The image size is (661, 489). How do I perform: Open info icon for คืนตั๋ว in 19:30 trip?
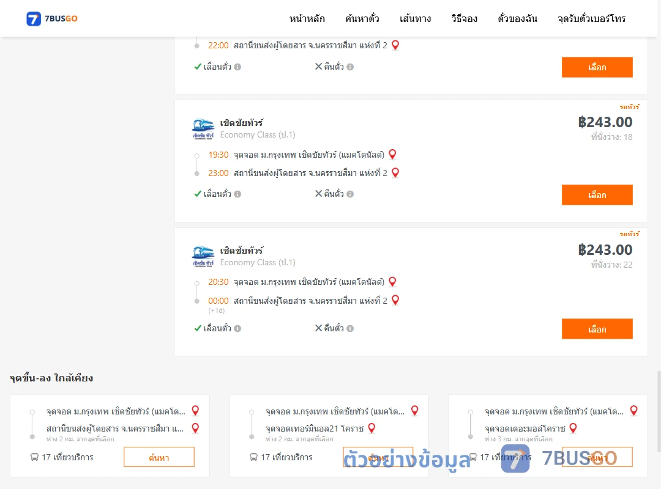click(350, 194)
